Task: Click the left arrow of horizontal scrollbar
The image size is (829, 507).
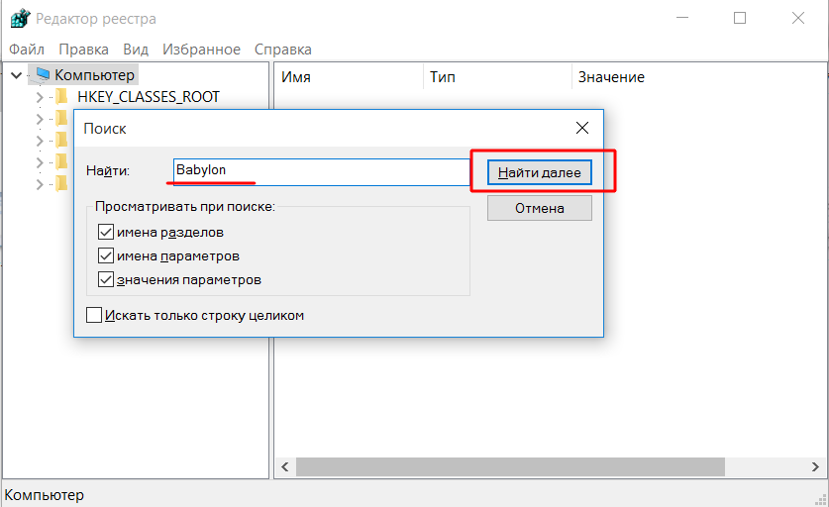Action: point(285,466)
